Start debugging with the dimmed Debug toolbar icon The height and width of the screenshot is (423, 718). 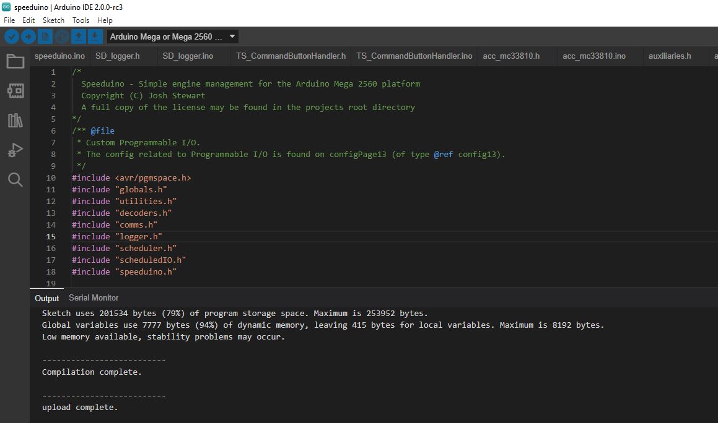[62, 36]
